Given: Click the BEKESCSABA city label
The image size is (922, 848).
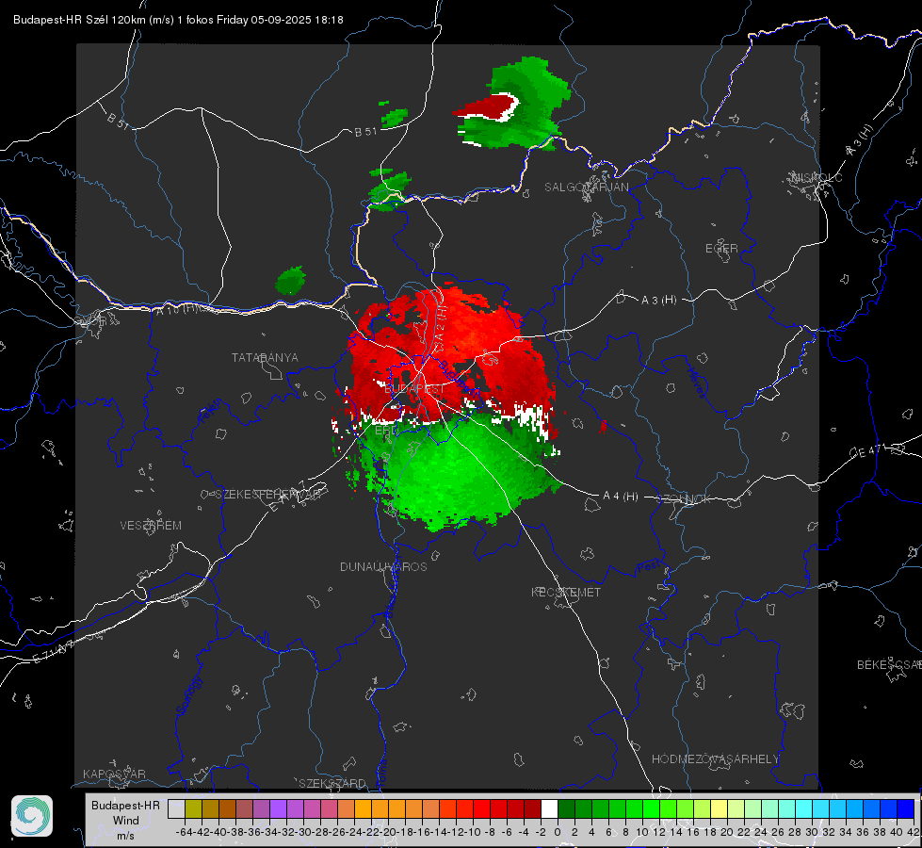Looking at the screenshot, I should [889, 664].
